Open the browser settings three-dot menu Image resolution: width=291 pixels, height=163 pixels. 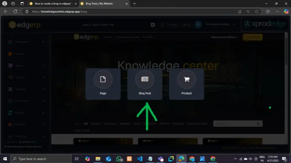pyautogui.click(x=277, y=11)
